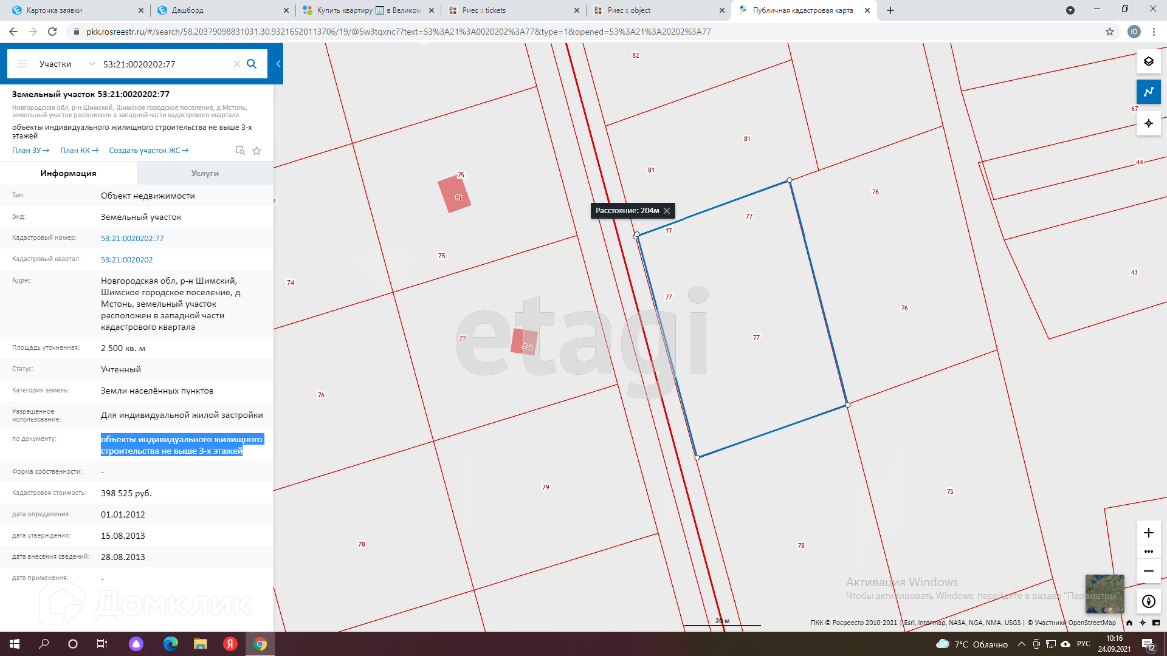Viewport: 1167px width, 656px height.
Task: Switch basemap via satellite thumbnail
Action: tap(1104, 593)
